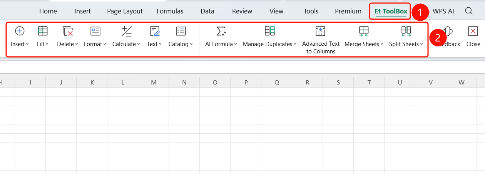Click the search magnifier icon
485x174 pixels.
coord(468,11)
